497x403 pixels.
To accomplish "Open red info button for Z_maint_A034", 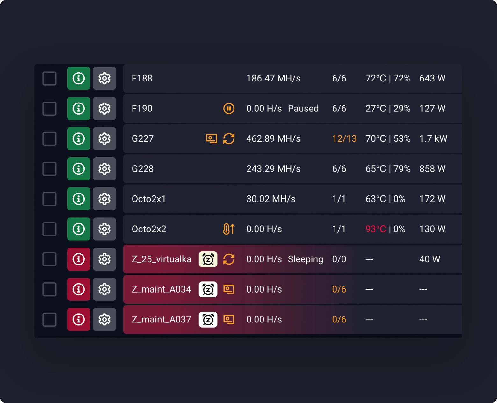I will pyautogui.click(x=79, y=289).
